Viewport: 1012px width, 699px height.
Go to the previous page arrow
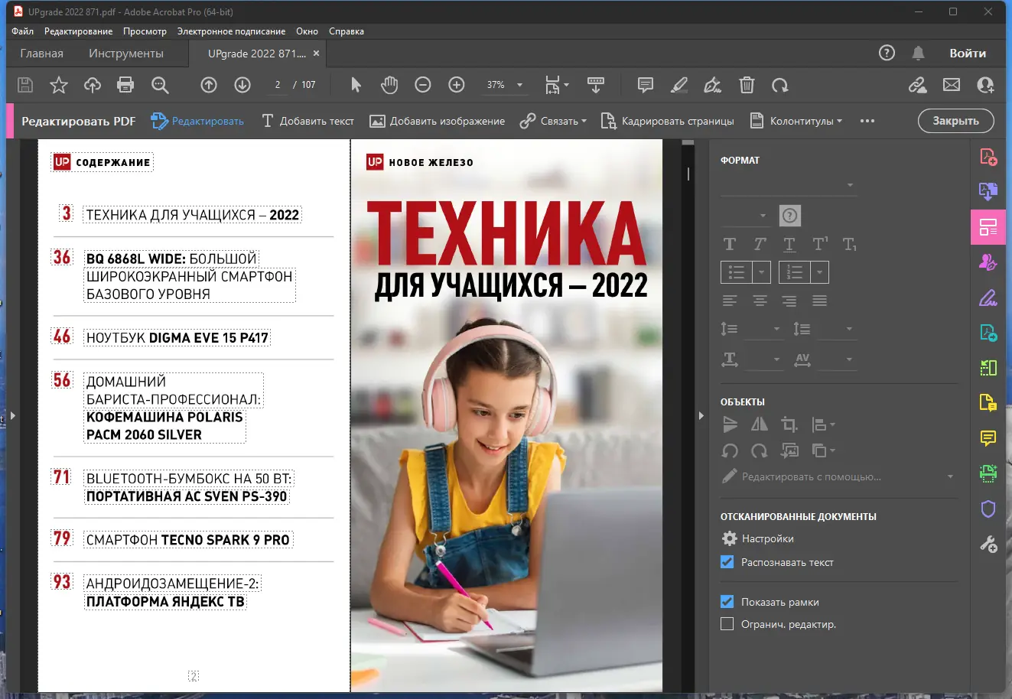point(209,85)
